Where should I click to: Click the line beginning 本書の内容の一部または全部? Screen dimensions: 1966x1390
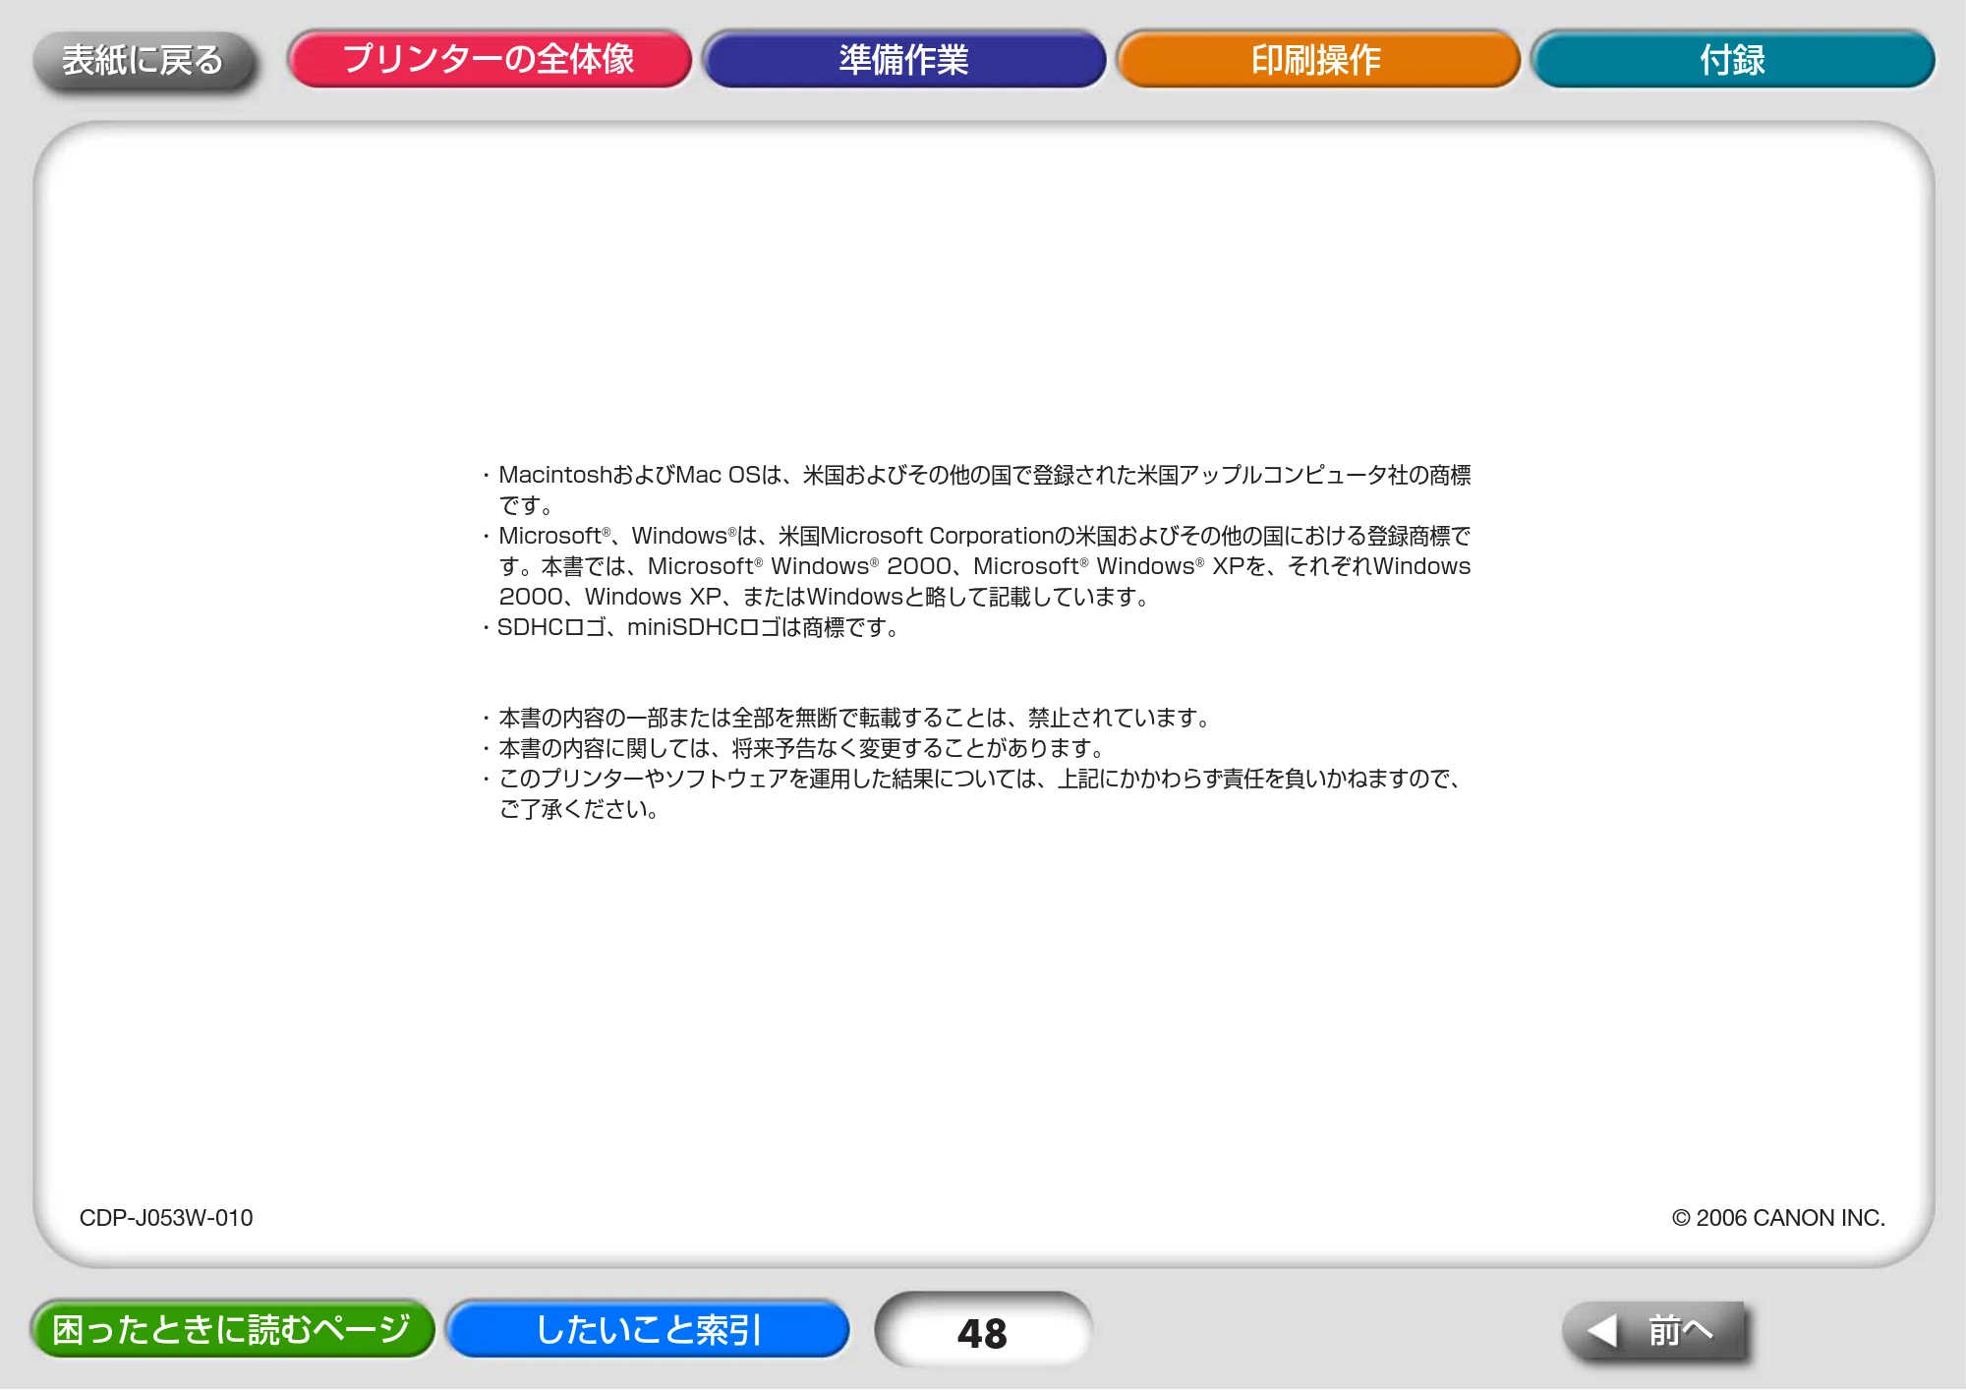(847, 718)
